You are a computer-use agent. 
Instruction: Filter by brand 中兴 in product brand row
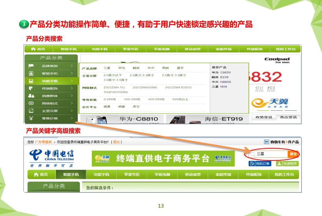tap(151, 68)
